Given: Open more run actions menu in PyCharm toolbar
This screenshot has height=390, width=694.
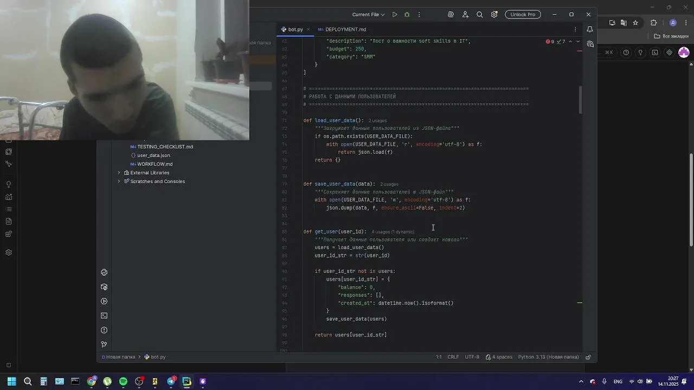Looking at the screenshot, I should pyautogui.click(x=419, y=15).
